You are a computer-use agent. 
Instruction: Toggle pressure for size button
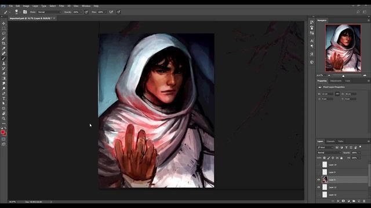[x=118, y=12]
